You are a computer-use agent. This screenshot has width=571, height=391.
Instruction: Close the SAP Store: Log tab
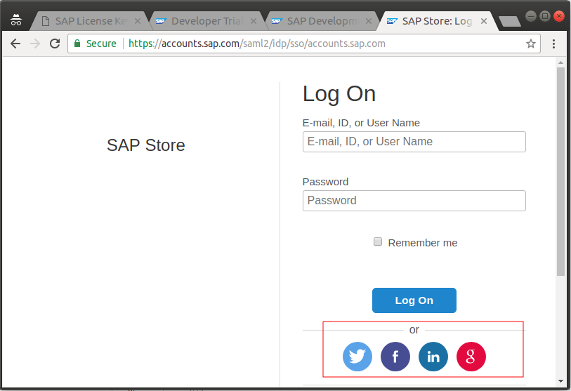(484, 21)
